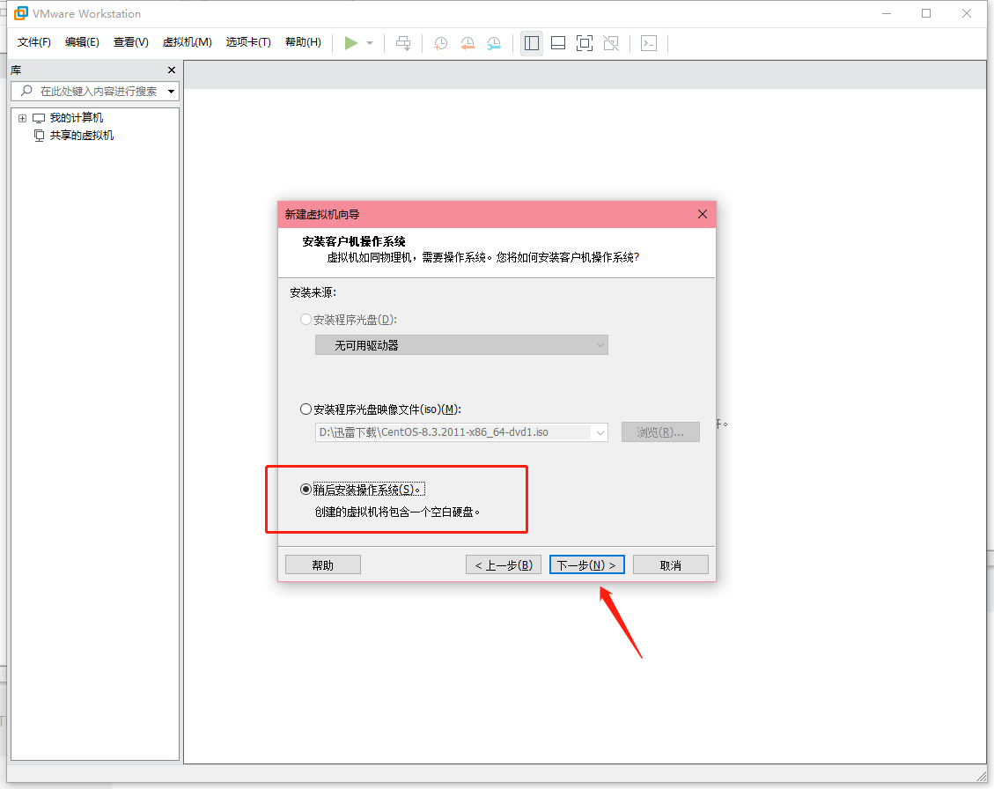This screenshot has height=789, width=994.
Task: Click the take snapshot toolbar icon
Action: [x=440, y=43]
